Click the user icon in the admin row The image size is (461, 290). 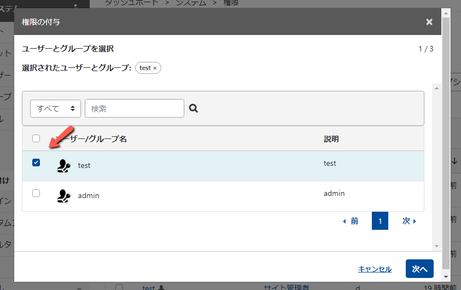click(x=63, y=195)
